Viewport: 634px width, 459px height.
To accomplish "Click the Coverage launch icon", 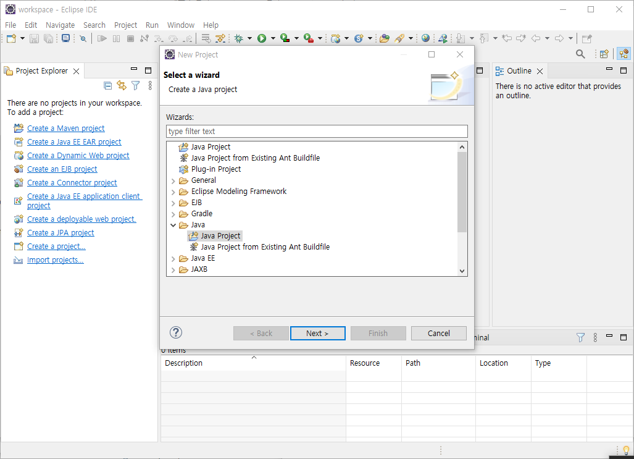I will tap(285, 38).
